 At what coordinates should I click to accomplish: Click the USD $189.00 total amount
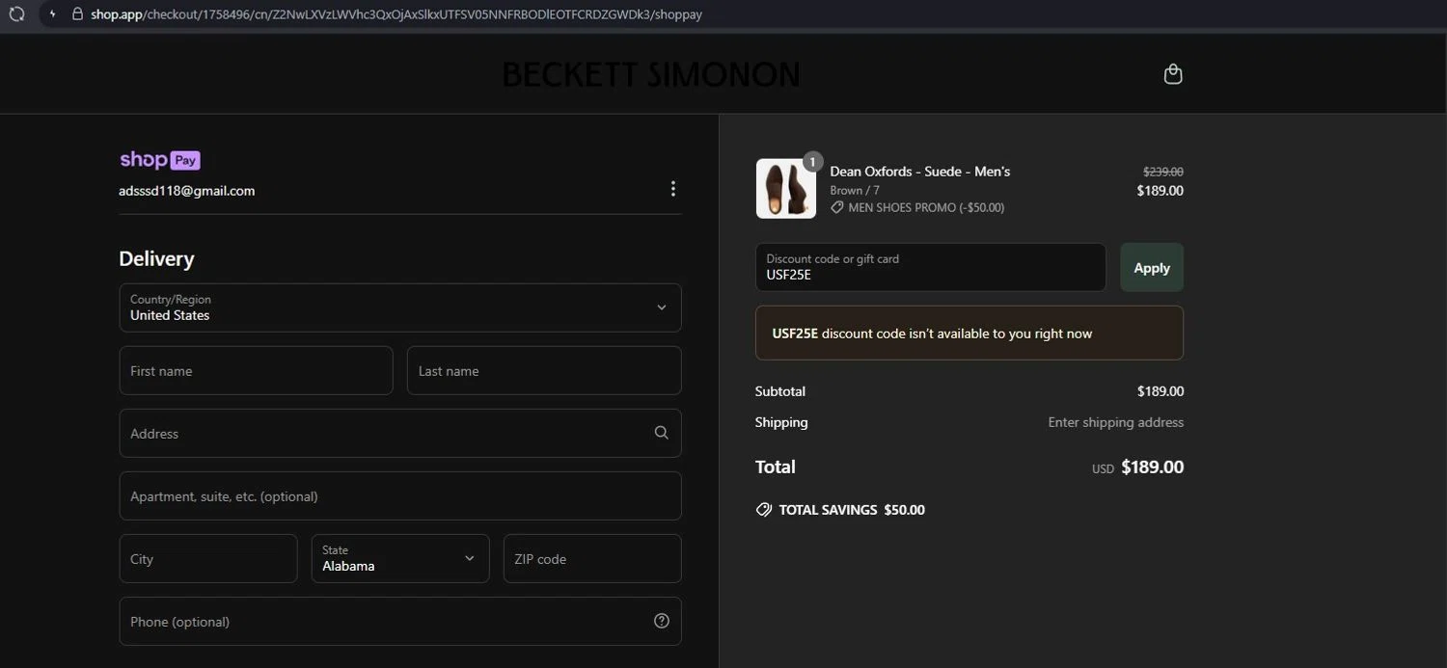[x=1138, y=468]
